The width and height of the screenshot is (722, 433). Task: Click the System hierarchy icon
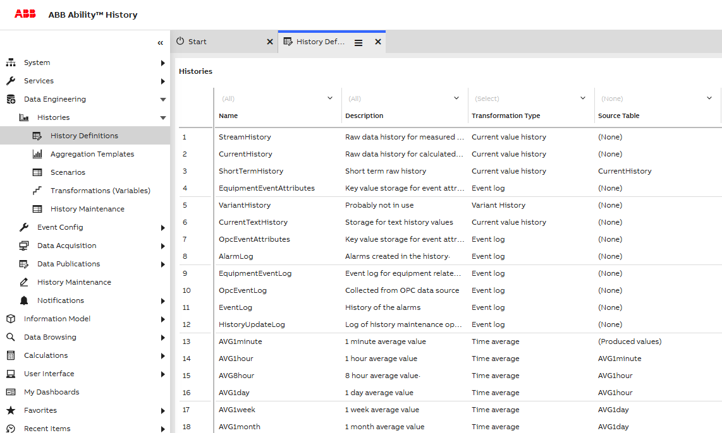point(11,62)
